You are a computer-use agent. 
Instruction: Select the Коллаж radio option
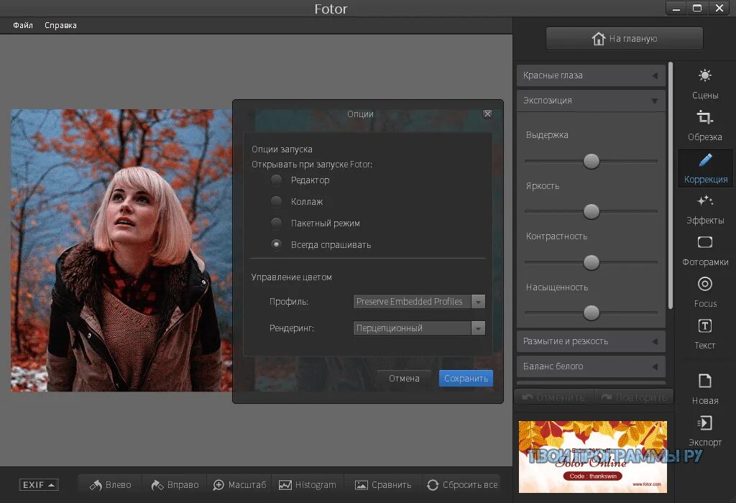tap(276, 201)
